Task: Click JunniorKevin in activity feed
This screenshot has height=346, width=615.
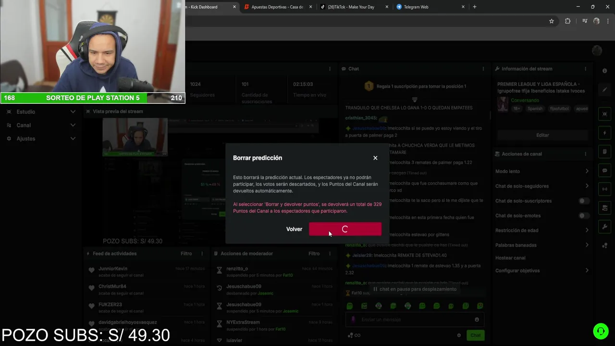Action: (x=113, y=269)
